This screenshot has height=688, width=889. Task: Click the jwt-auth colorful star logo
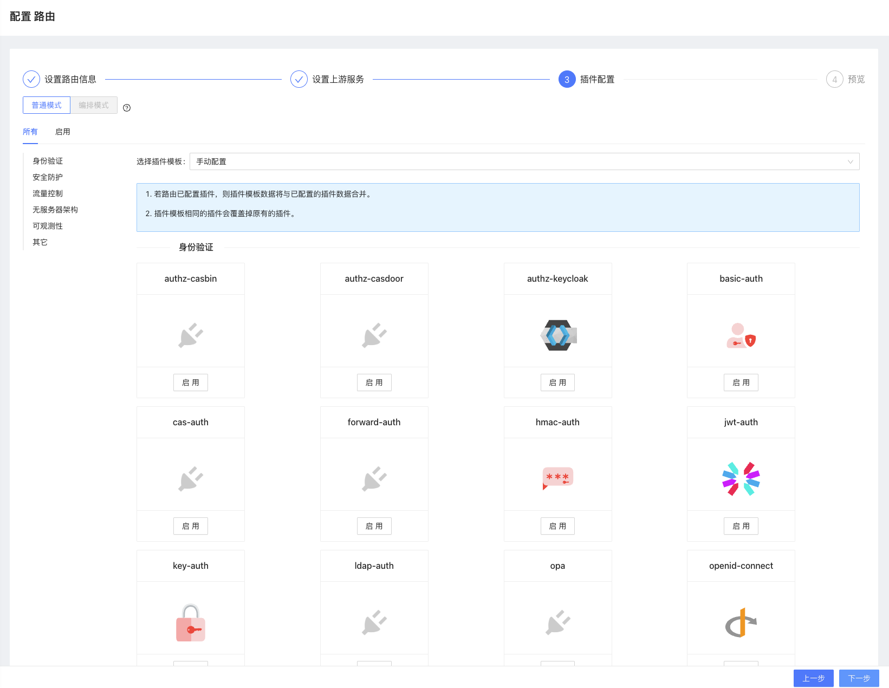741,479
